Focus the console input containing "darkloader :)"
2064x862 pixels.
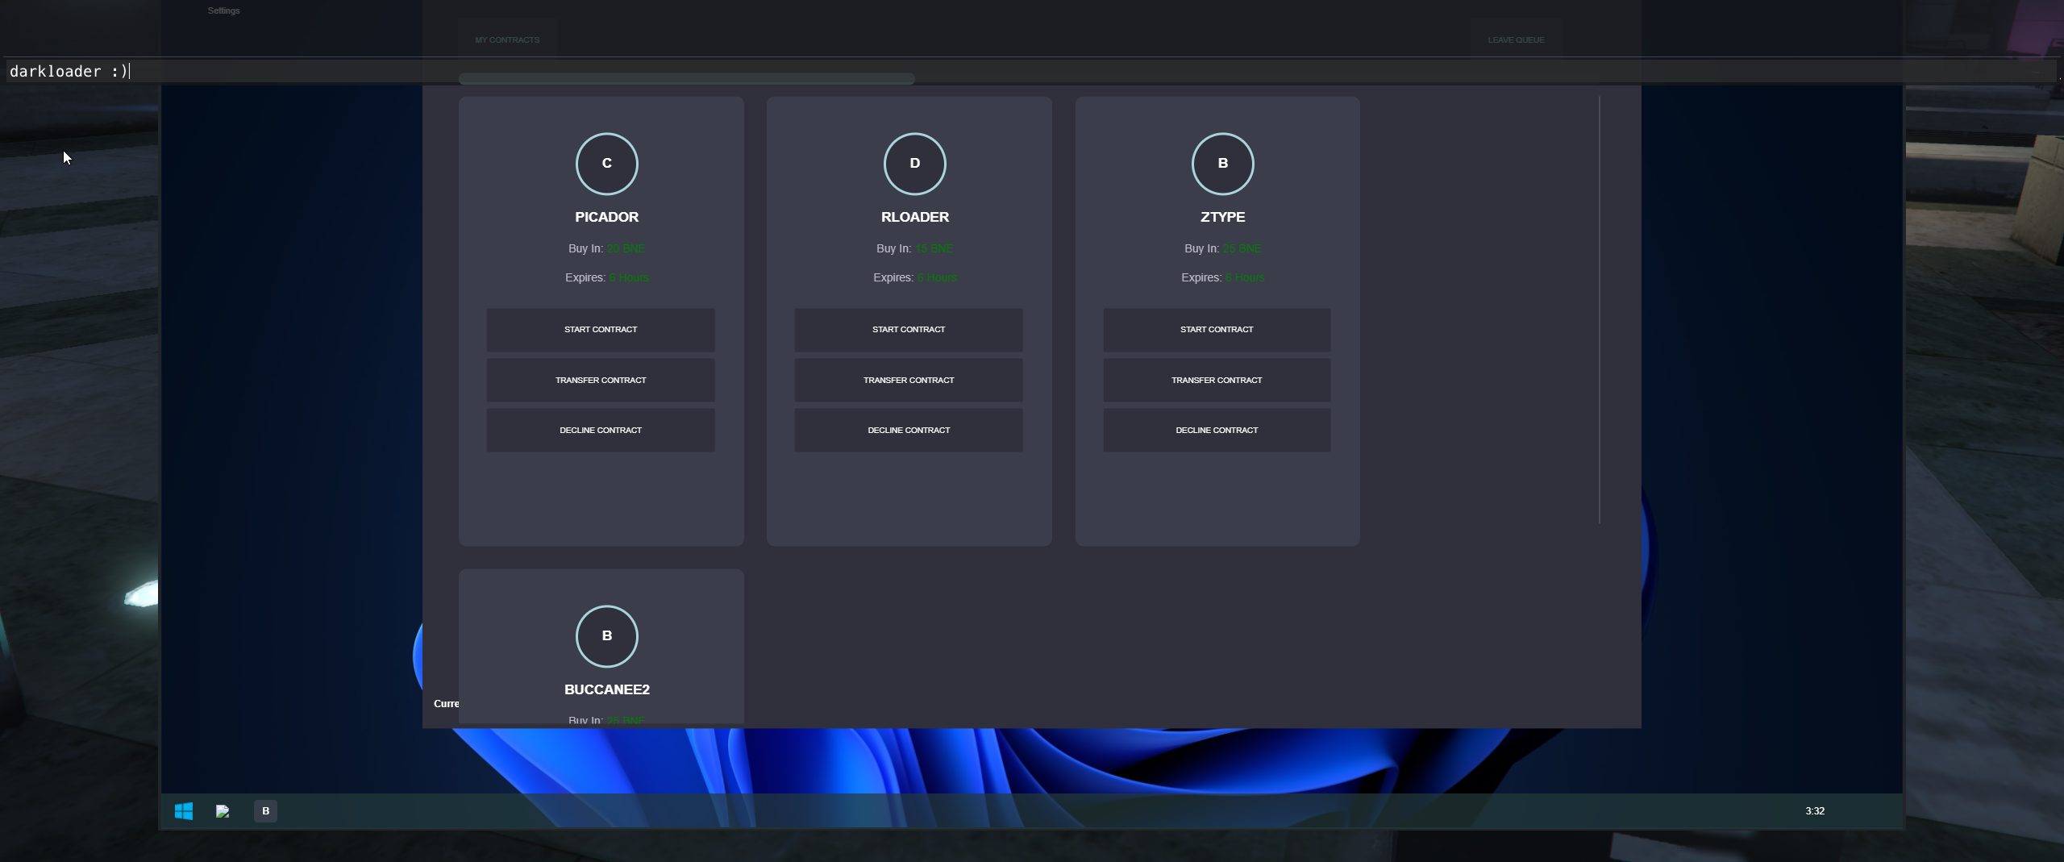click(1032, 71)
